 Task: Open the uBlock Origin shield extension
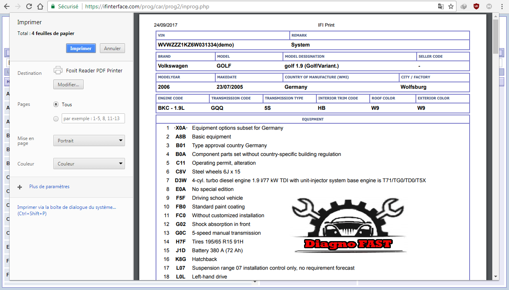(x=476, y=6)
